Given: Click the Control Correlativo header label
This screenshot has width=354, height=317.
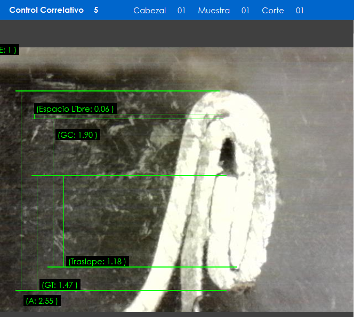Looking at the screenshot, I should point(46,10).
